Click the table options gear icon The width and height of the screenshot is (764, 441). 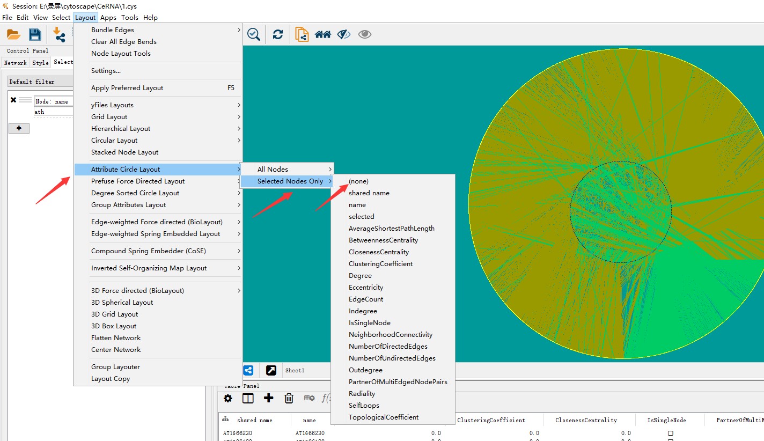[228, 398]
